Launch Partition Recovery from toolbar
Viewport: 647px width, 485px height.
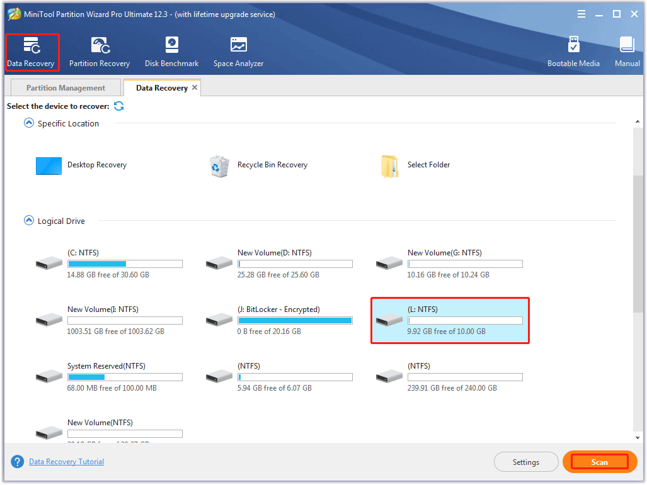(99, 52)
